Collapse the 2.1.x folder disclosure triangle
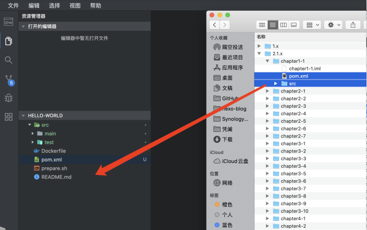The height and width of the screenshot is (230, 367). (259, 54)
